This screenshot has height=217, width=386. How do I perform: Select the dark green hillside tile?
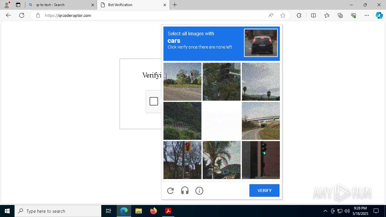click(182, 121)
